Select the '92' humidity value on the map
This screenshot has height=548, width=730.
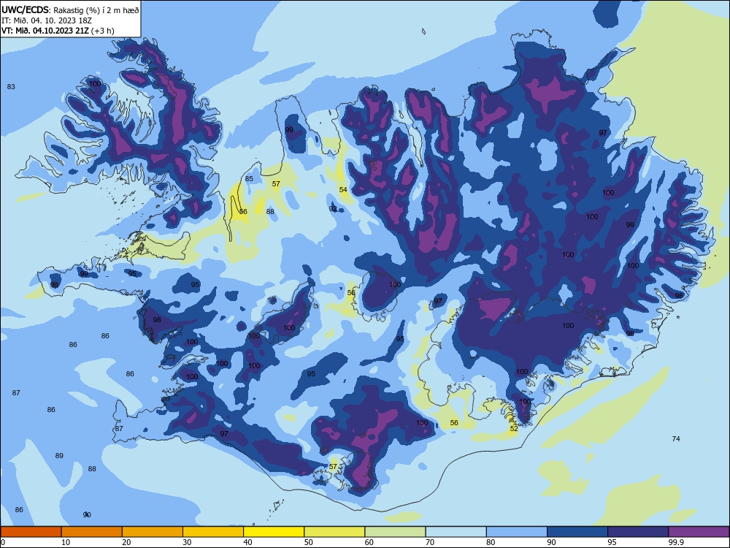click(x=333, y=209)
